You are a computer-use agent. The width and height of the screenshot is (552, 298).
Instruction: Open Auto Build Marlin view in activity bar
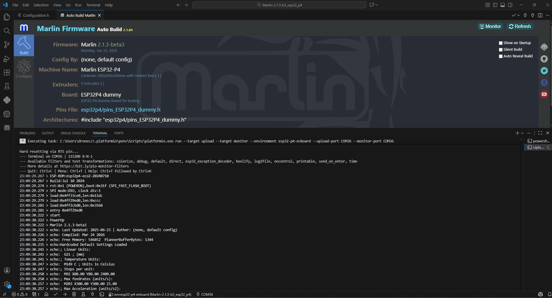(7, 128)
